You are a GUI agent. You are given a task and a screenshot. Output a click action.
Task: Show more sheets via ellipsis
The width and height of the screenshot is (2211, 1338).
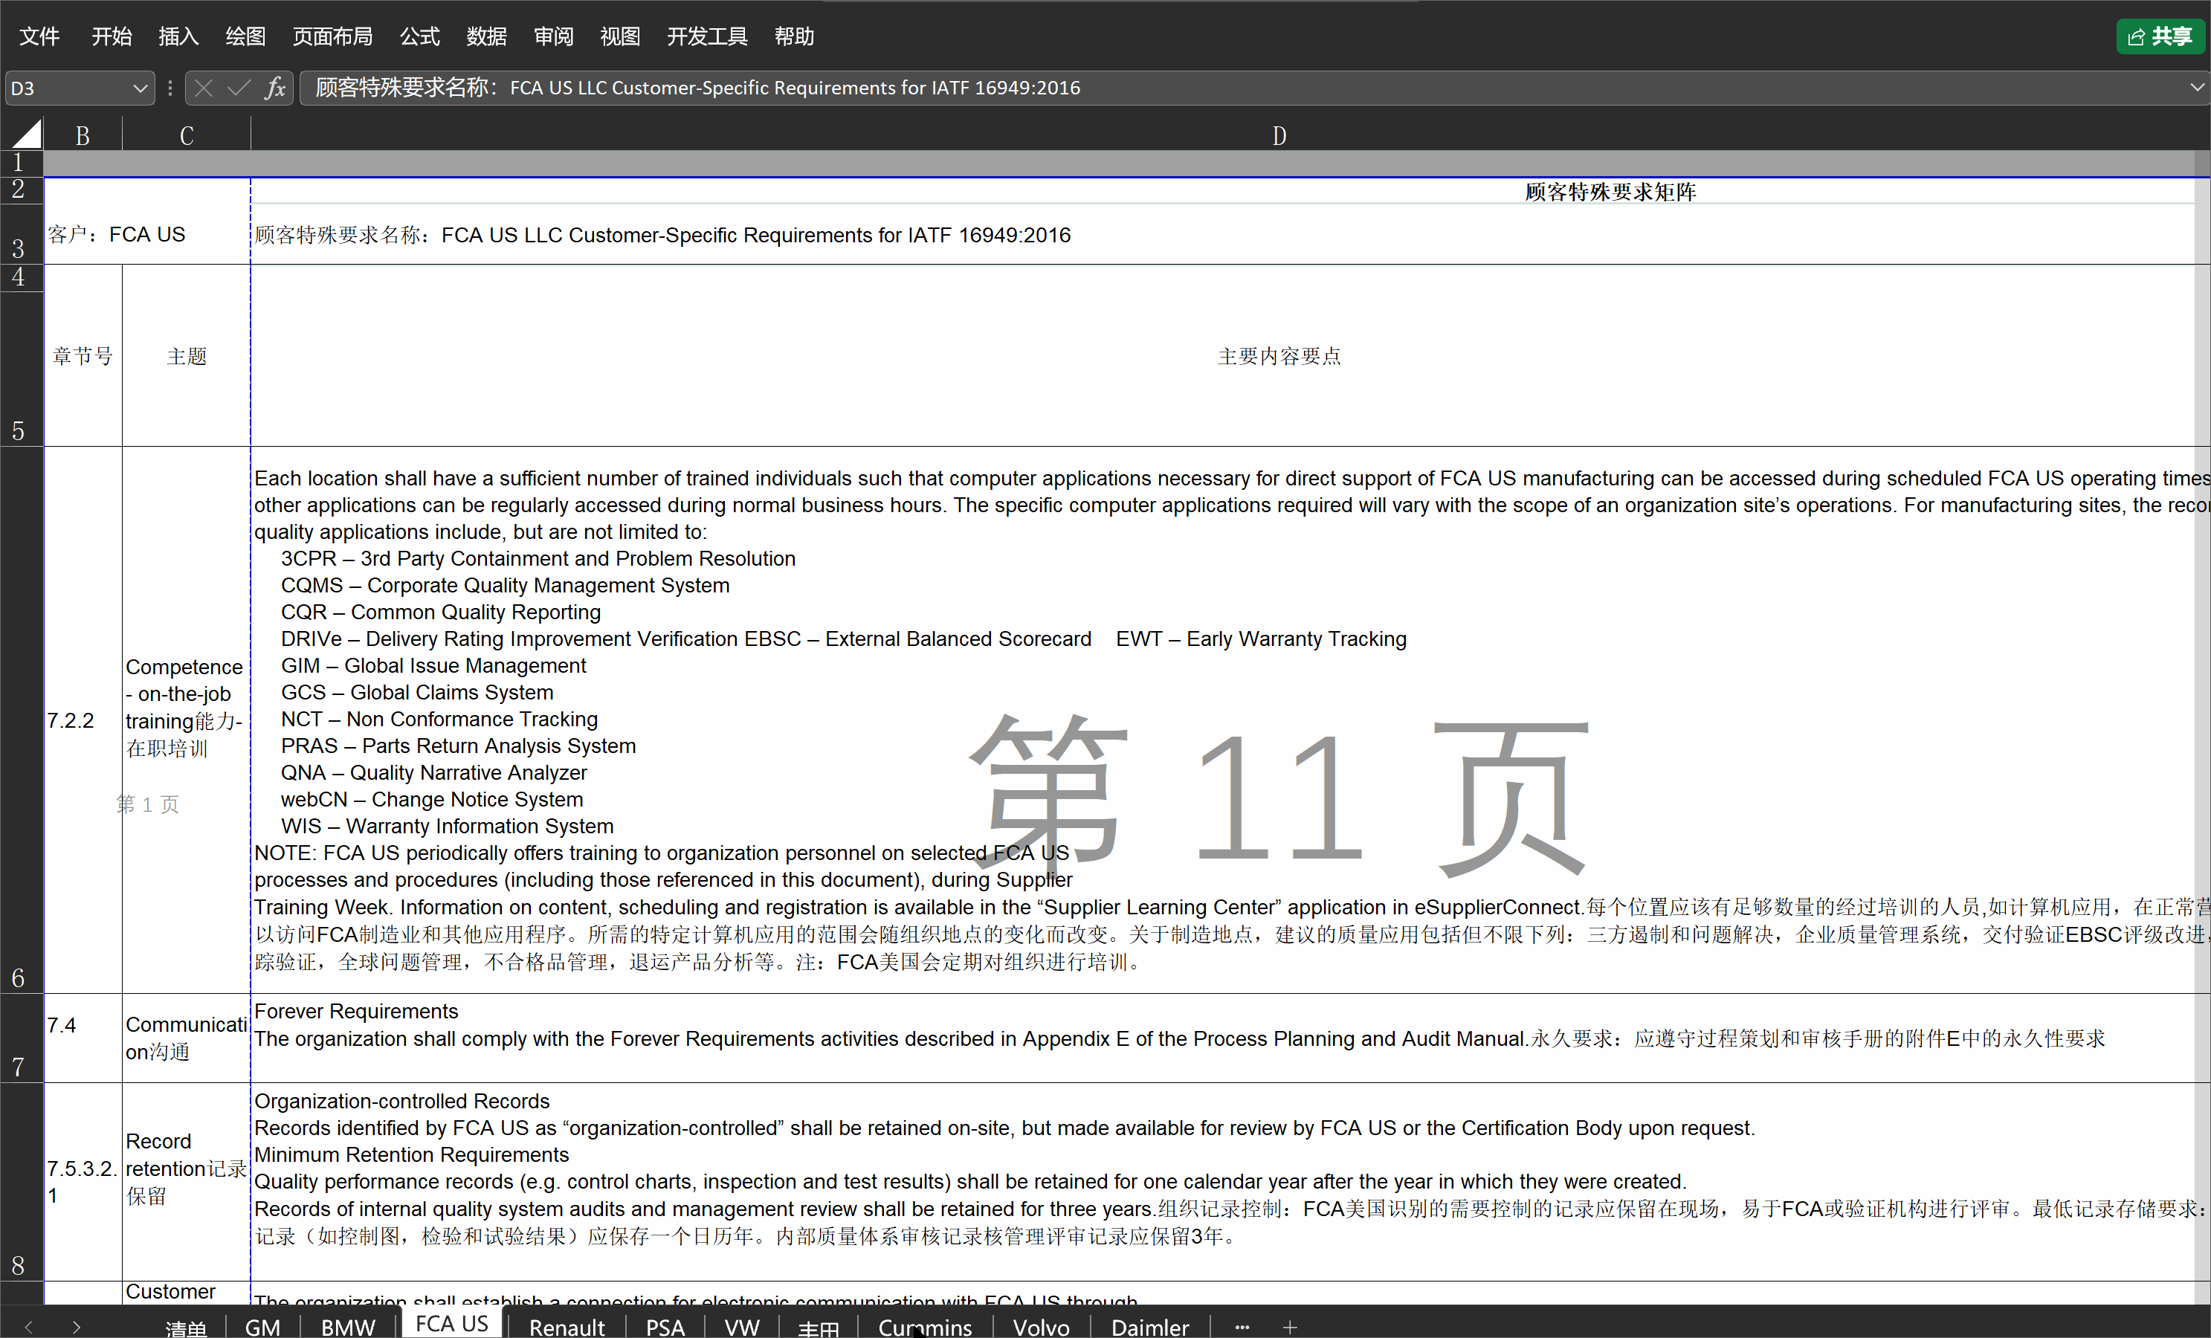pos(1242,1326)
